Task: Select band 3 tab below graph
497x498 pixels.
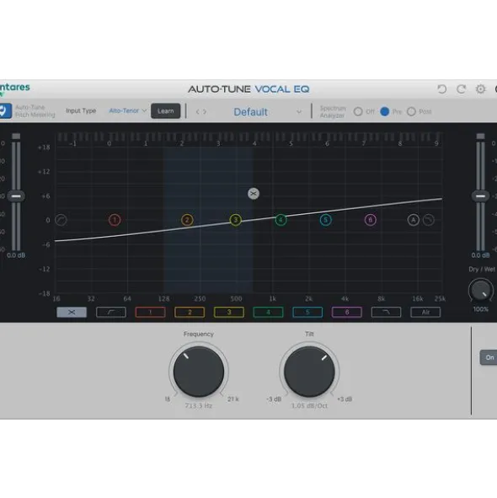Action: tap(229, 313)
